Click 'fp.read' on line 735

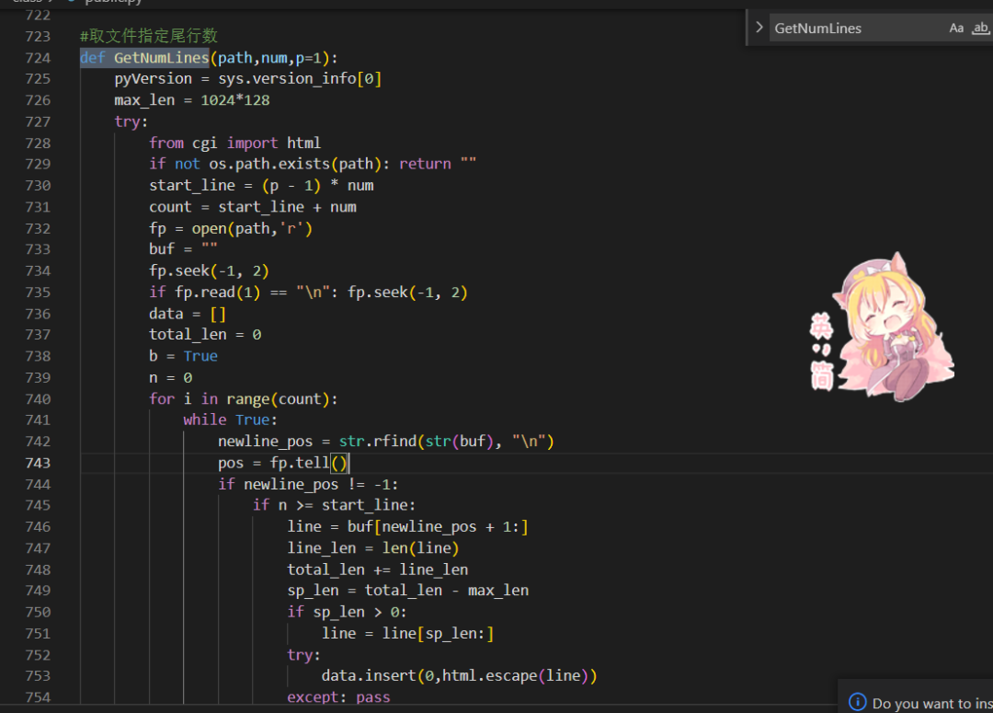(204, 293)
